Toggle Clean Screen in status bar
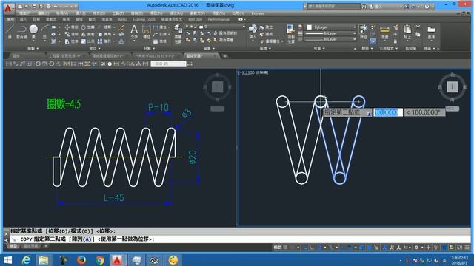 (459, 248)
